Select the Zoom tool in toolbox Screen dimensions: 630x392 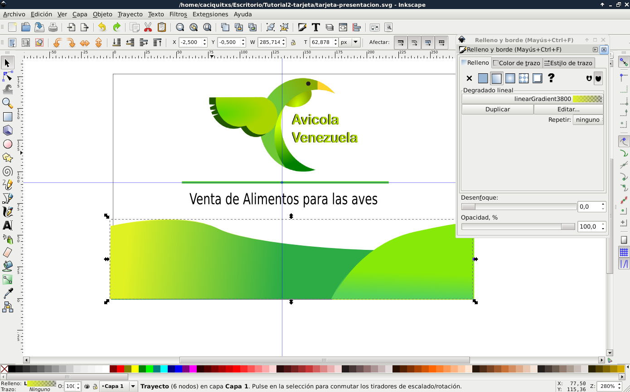tap(8, 103)
